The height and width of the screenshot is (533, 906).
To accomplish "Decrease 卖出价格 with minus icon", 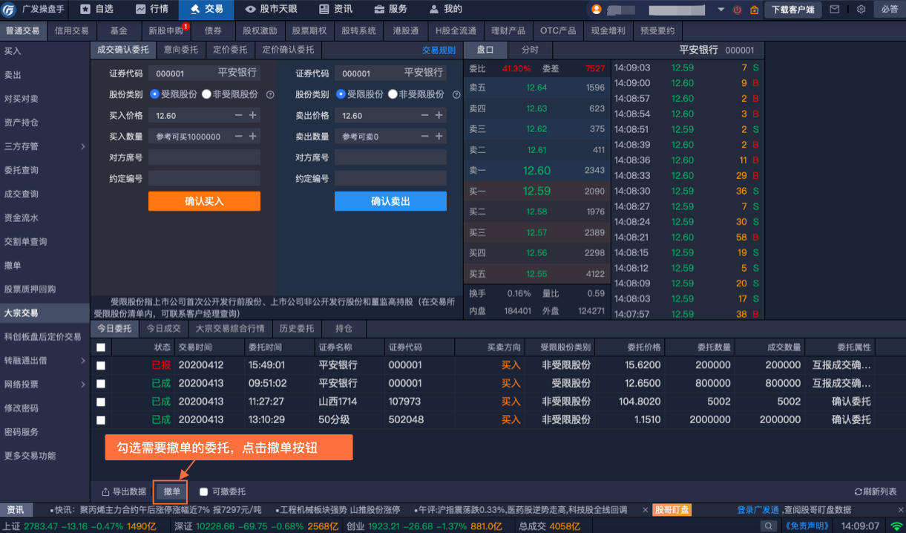I will pos(425,115).
